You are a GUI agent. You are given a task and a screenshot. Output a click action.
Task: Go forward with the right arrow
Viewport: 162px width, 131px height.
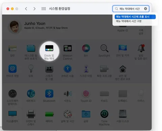point(34,9)
